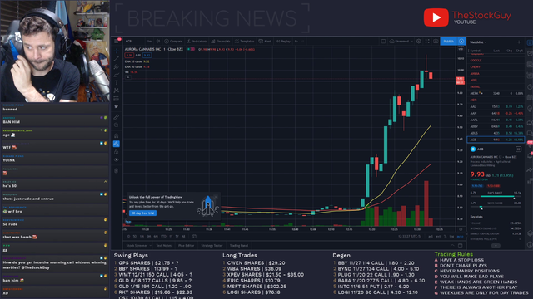
Task: Select the pitchfork drawing tool
Action: [x=117, y=66]
